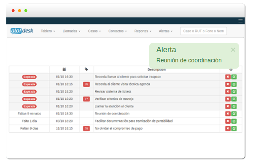Delete the 'No olvidar el compromiso de pago' alert
This screenshot has height=163, width=253.
click(x=228, y=128)
